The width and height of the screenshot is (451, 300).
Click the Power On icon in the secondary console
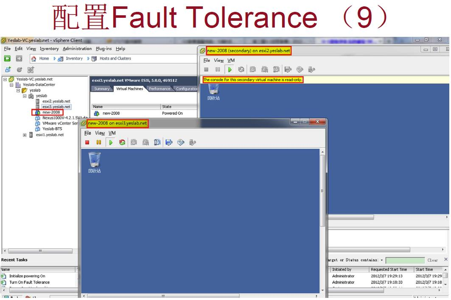coord(230,69)
